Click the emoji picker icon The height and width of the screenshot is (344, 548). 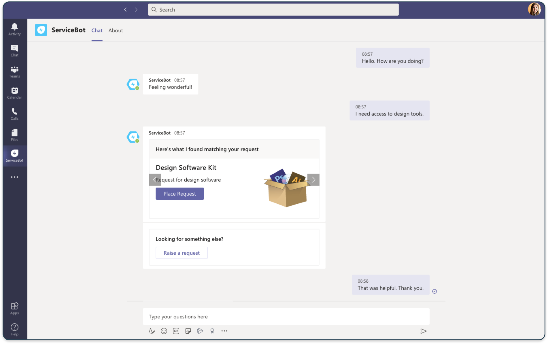(164, 331)
